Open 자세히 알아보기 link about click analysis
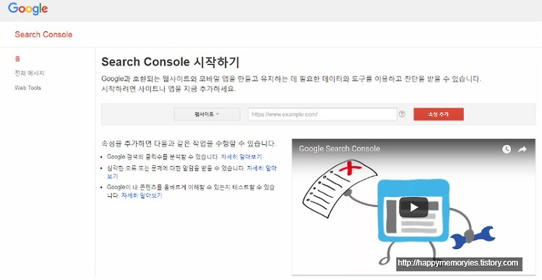 coord(241,157)
